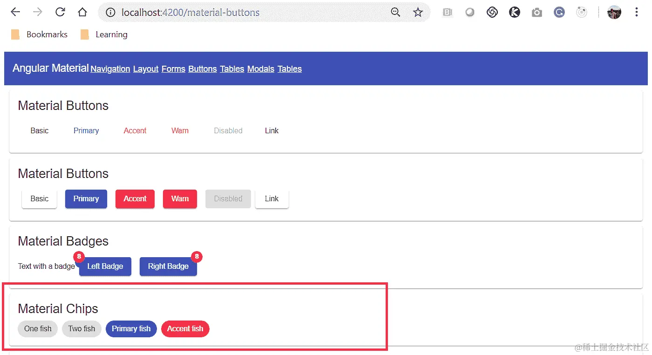This screenshot has height=355, width=652.
Task: Open the spiral knot extension icon
Action: pos(492,13)
